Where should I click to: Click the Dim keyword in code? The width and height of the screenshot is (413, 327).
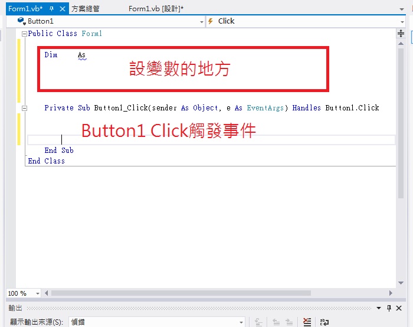[x=51, y=54]
